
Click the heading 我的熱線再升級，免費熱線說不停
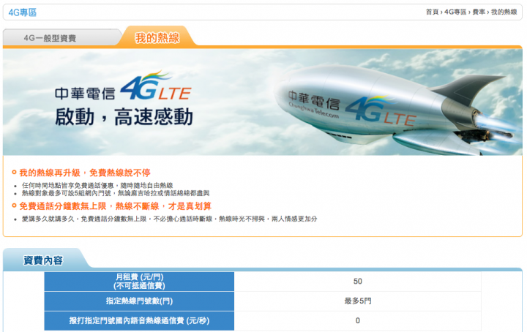click(x=85, y=173)
